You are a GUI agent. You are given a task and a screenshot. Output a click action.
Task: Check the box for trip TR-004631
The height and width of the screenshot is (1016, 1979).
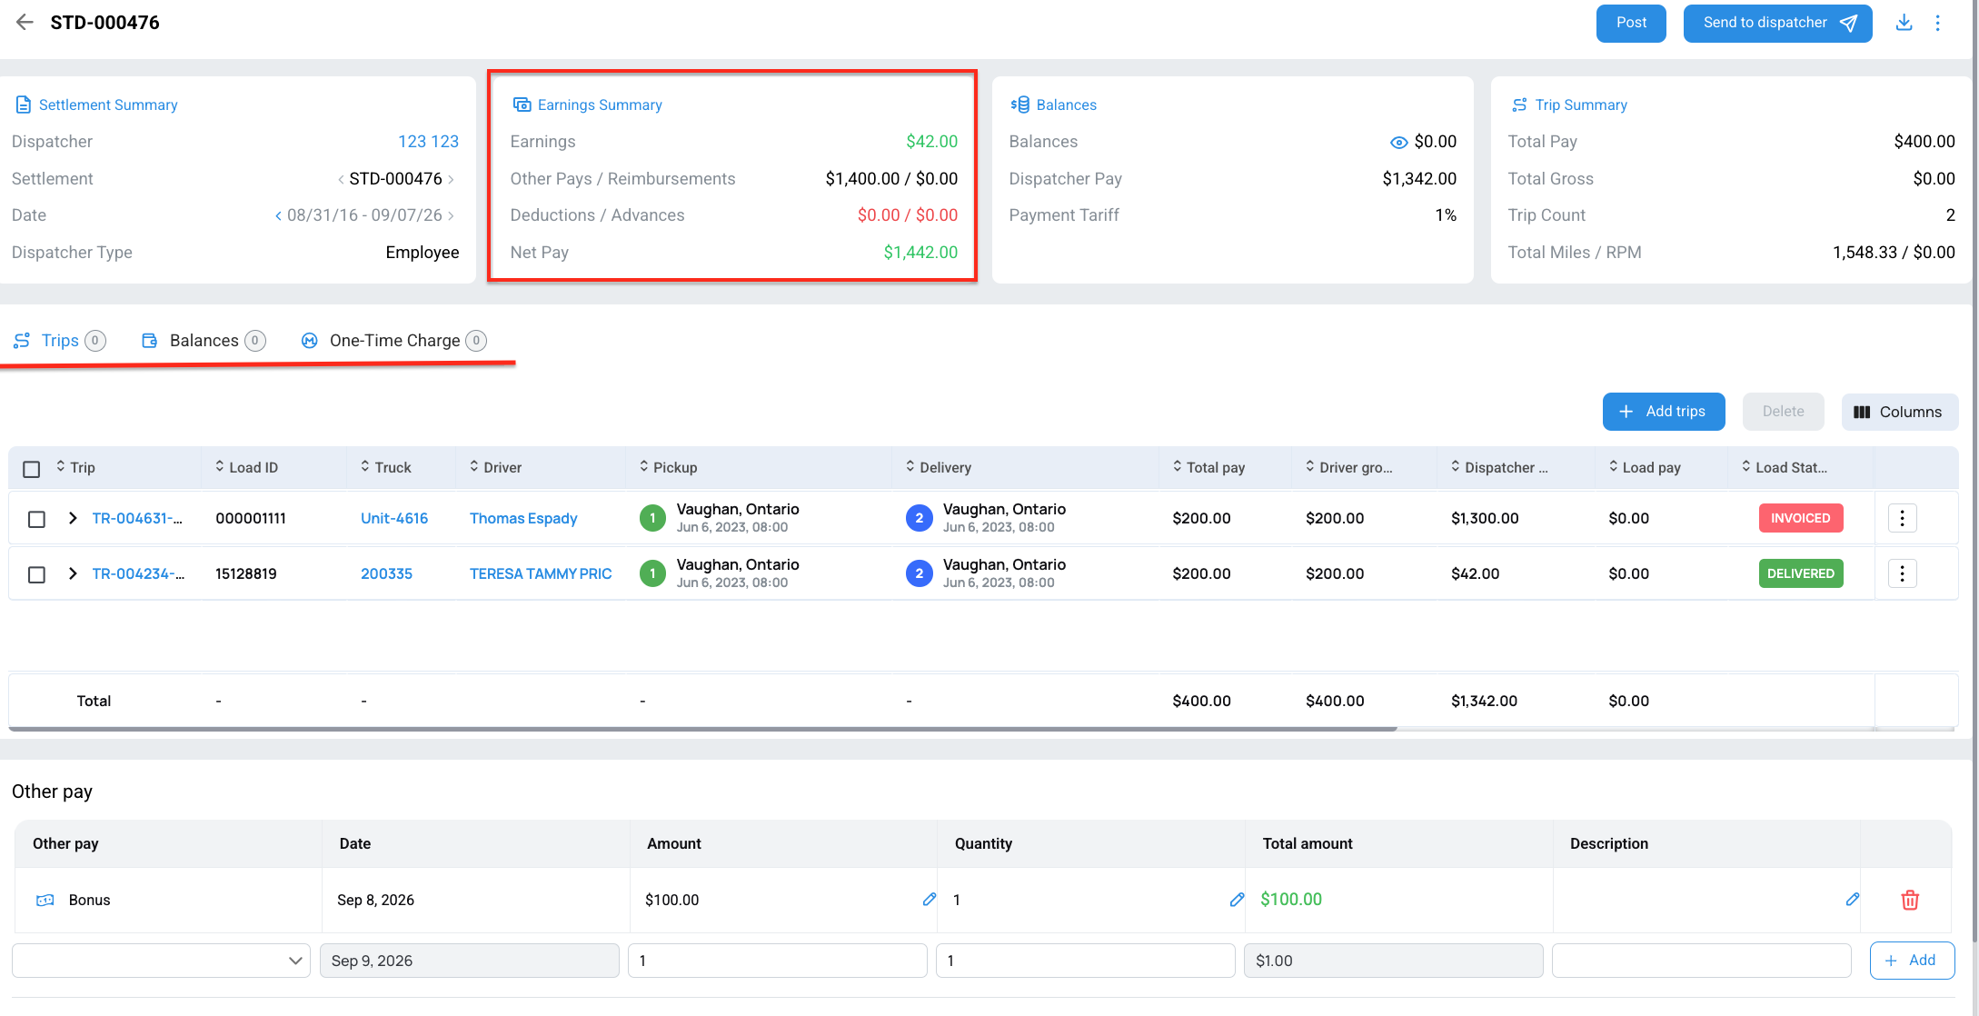(36, 519)
